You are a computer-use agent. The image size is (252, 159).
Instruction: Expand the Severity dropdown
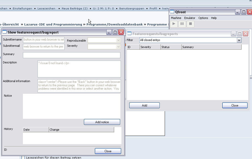point(119,47)
